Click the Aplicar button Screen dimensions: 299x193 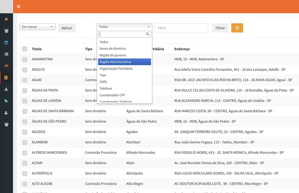[67, 28]
